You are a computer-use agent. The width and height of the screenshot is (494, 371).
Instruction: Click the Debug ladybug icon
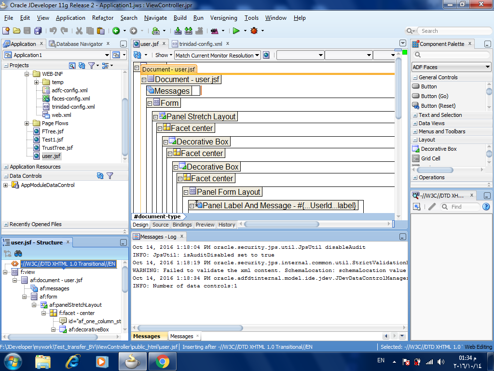point(254,31)
